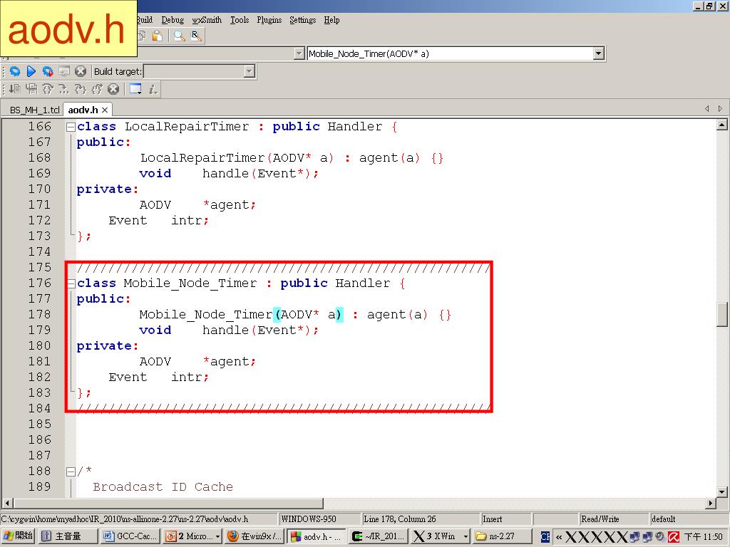Expand the system tray chevron
Screen dimensions: 730x547
click(559, 537)
